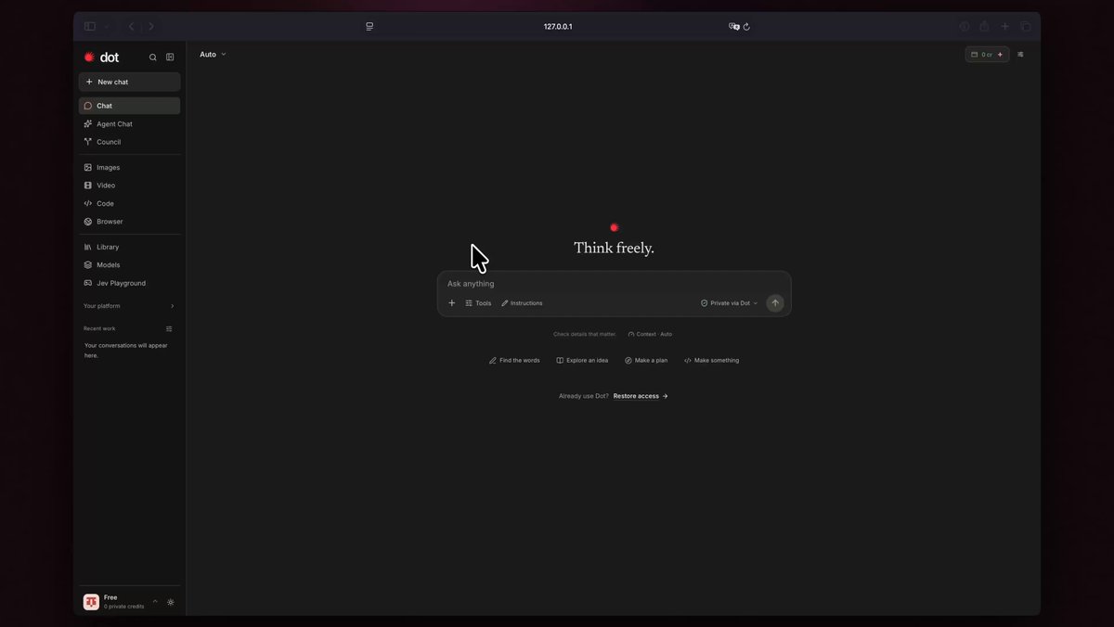The width and height of the screenshot is (1114, 627).
Task: Click the browser share icon
Action: 984,27
